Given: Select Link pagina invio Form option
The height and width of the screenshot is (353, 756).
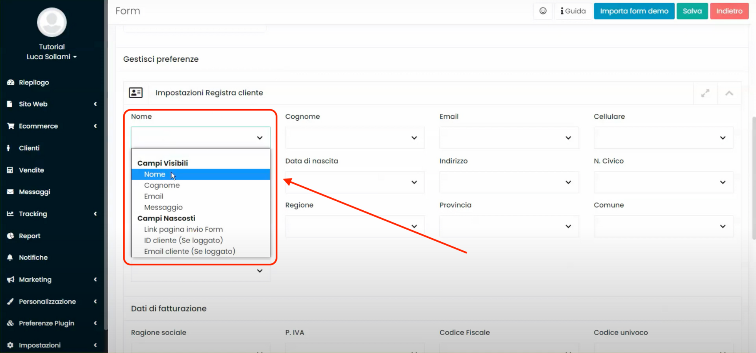Looking at the screenshot, I should pos(201,229).
